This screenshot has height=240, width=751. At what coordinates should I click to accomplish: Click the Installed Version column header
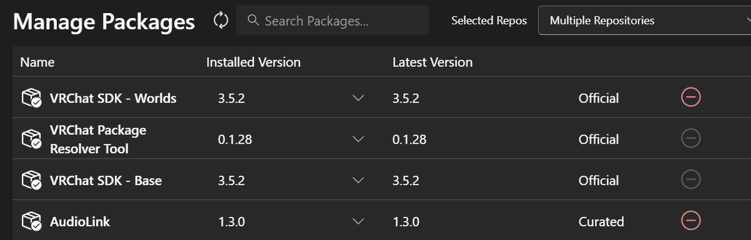pyautogui.click(x=253, y=62)
